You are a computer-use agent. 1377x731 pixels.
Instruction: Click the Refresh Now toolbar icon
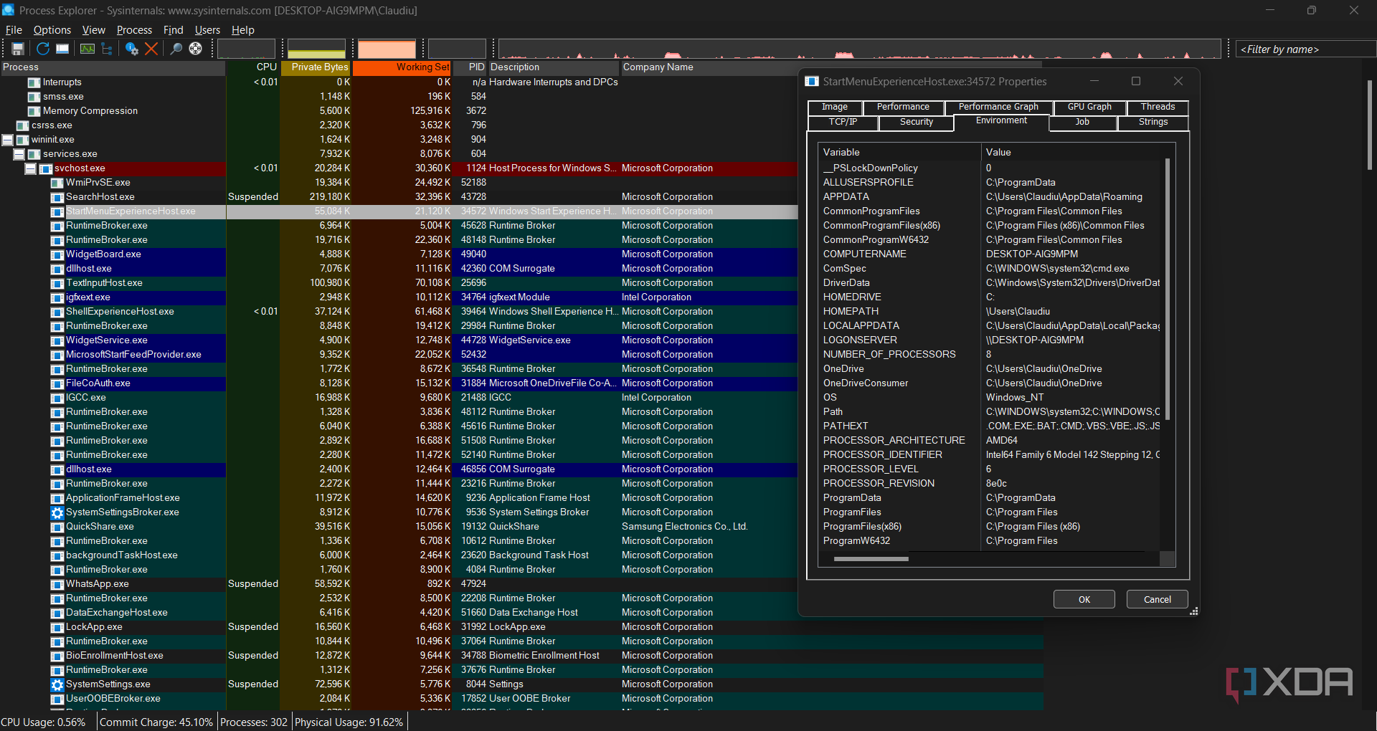tap(43, 49)
